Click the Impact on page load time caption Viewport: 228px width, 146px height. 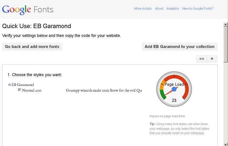click(167, 116)
